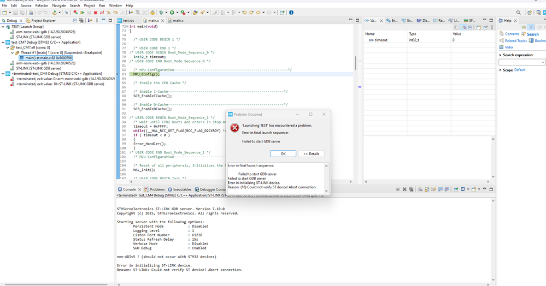This screenshot has width=546, height=286.
Task: Open the Run menu
Action: [x=102, y=5]
